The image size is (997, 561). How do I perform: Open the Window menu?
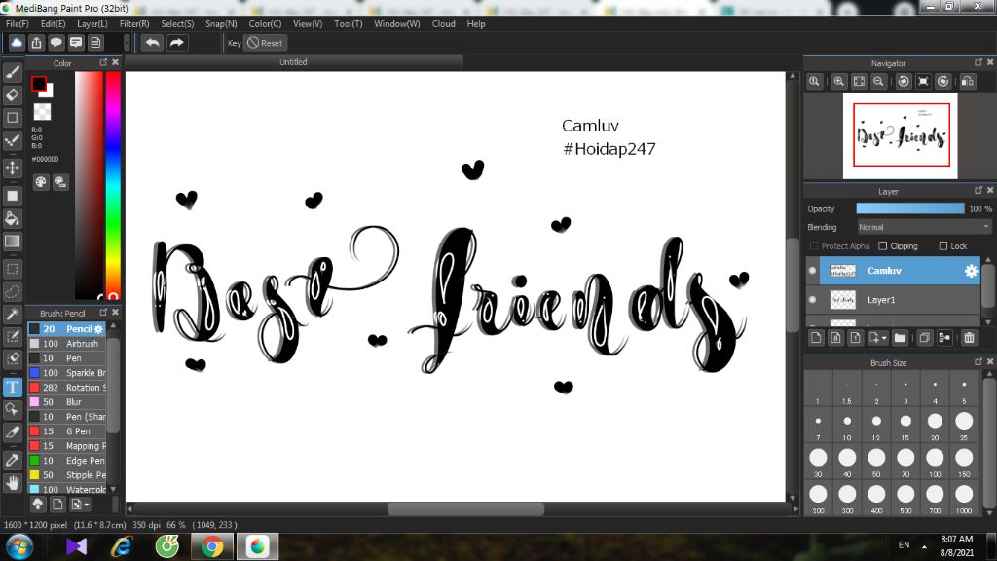pos(397,24)
